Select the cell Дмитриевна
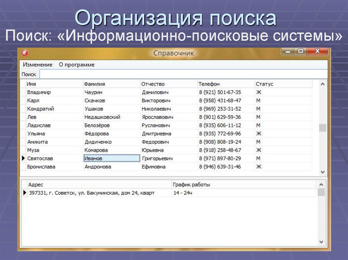This screenshot has width=348, height=260. click(x=169, y=134)
